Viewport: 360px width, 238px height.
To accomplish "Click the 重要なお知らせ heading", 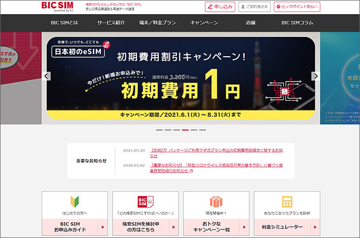I will [91, 161].
